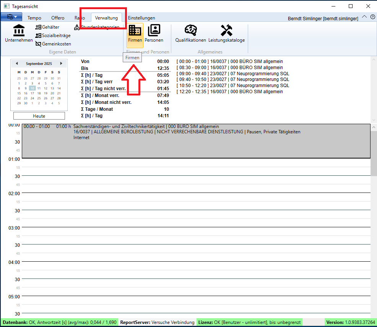The height and width of the screenshot is (327, 377).
Task: Open the Offero tab
Action: click(x=58, y=18)
